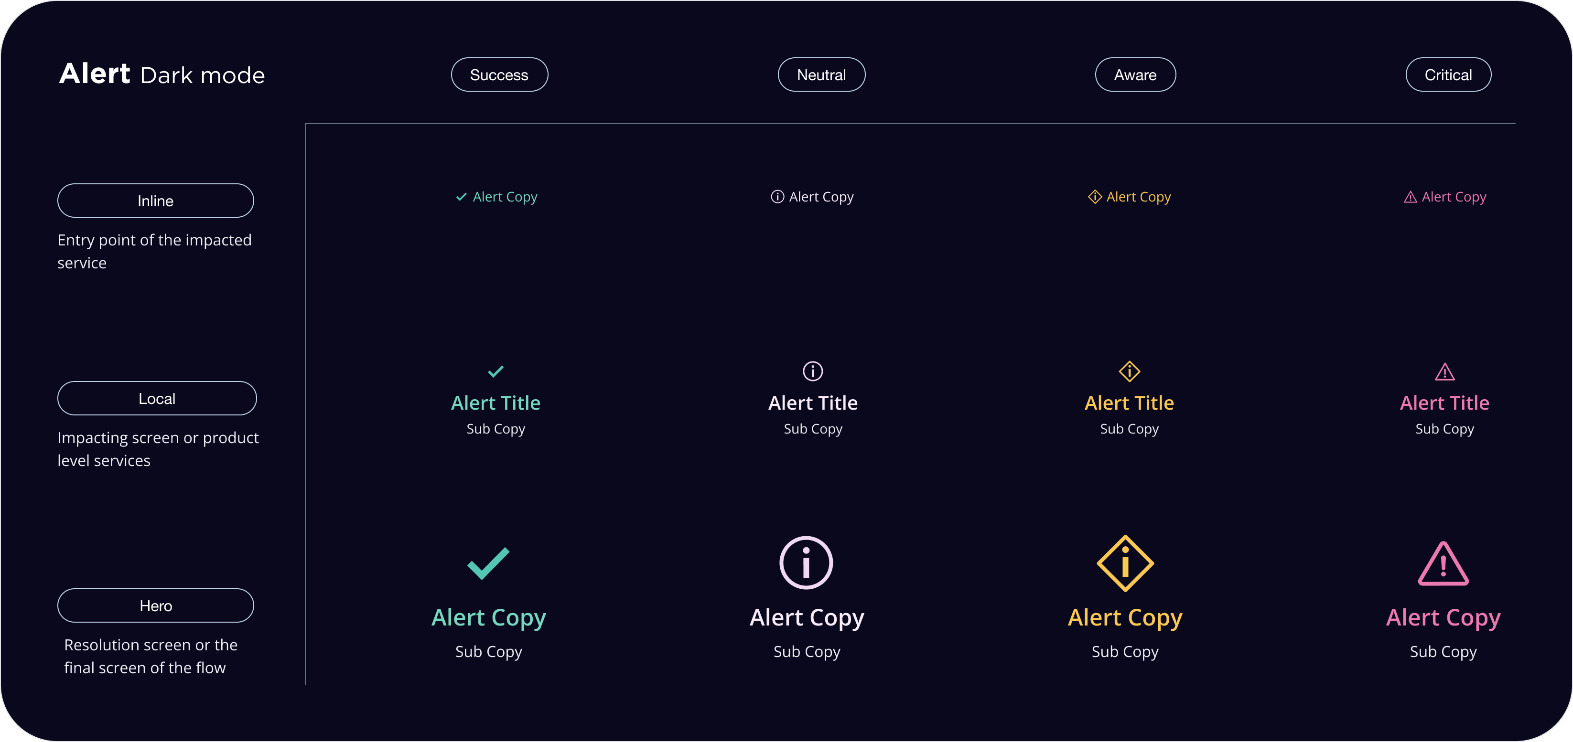
Task: Click the yellow Local Alert Title text
Action: [x=1129, y=403]
